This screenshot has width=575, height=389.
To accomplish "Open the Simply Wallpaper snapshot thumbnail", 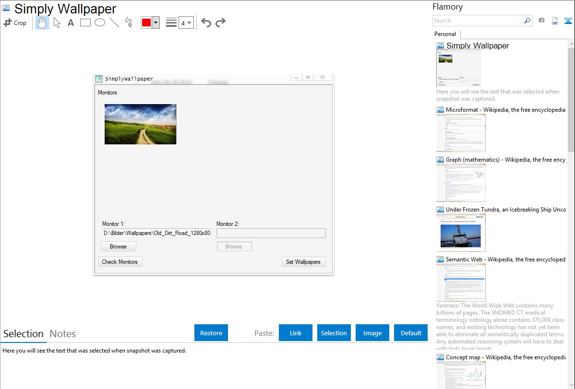I will coord(459,69).
